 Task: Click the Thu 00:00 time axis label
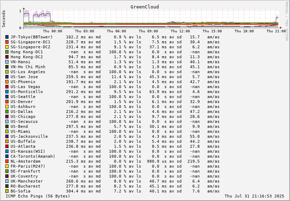[x=53, y=31]
